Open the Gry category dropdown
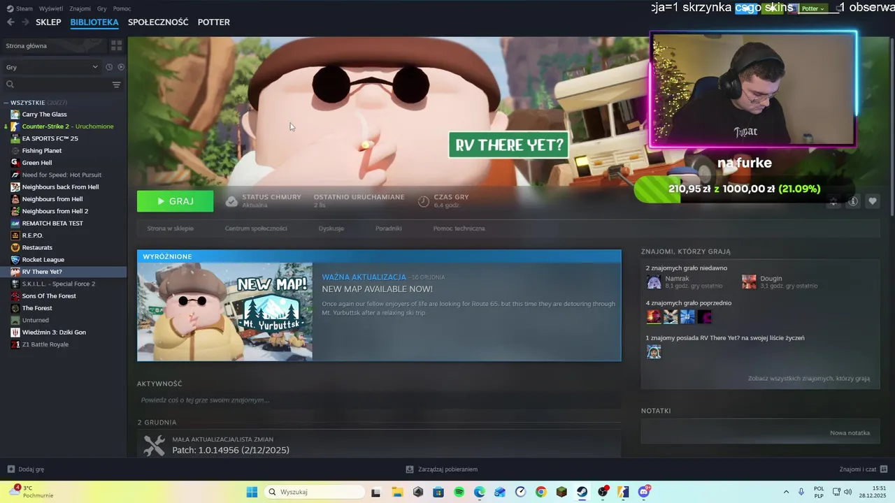Viewport: 895px width, 503px height. [x=52, y=67]
